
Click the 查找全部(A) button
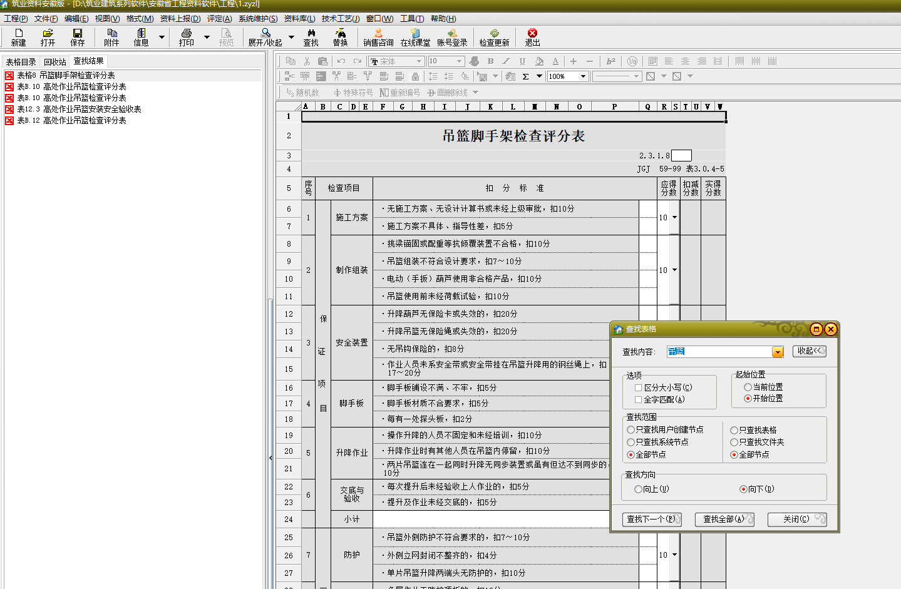coord(724,519)
